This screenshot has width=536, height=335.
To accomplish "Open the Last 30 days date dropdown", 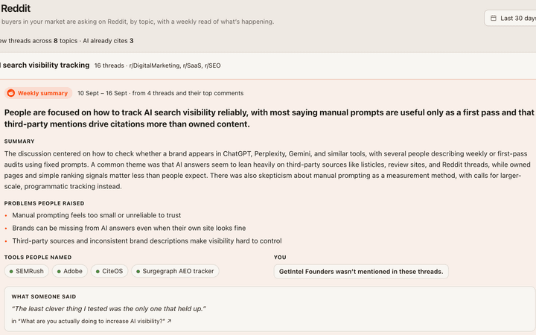I will pyautogui.click(x=511, y=18).
